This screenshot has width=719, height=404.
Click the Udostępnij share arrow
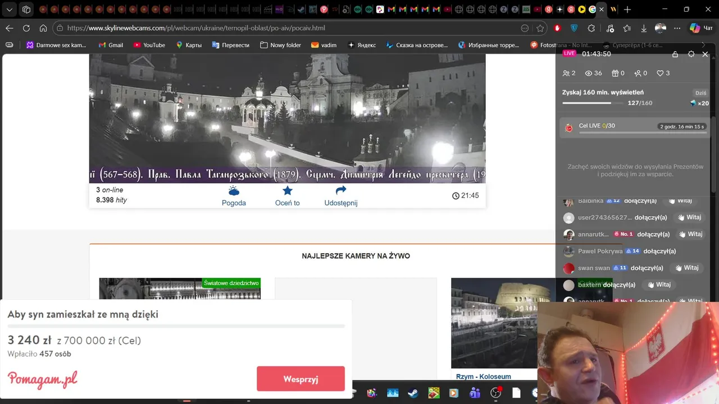coord(341,191)
